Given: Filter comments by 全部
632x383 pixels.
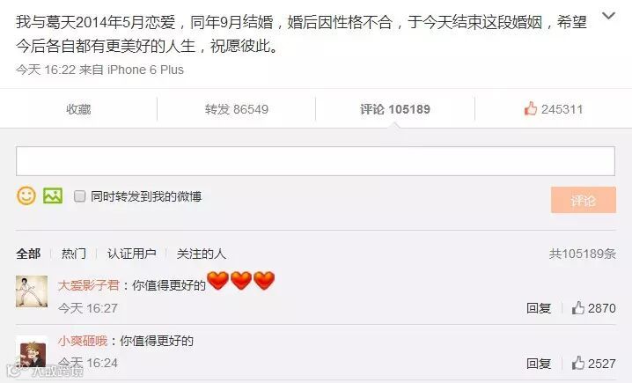Looking at the screenshot, I should (28, 254).
